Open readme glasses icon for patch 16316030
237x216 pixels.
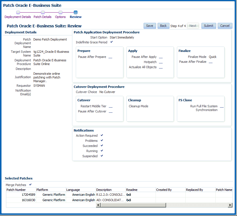129,200
